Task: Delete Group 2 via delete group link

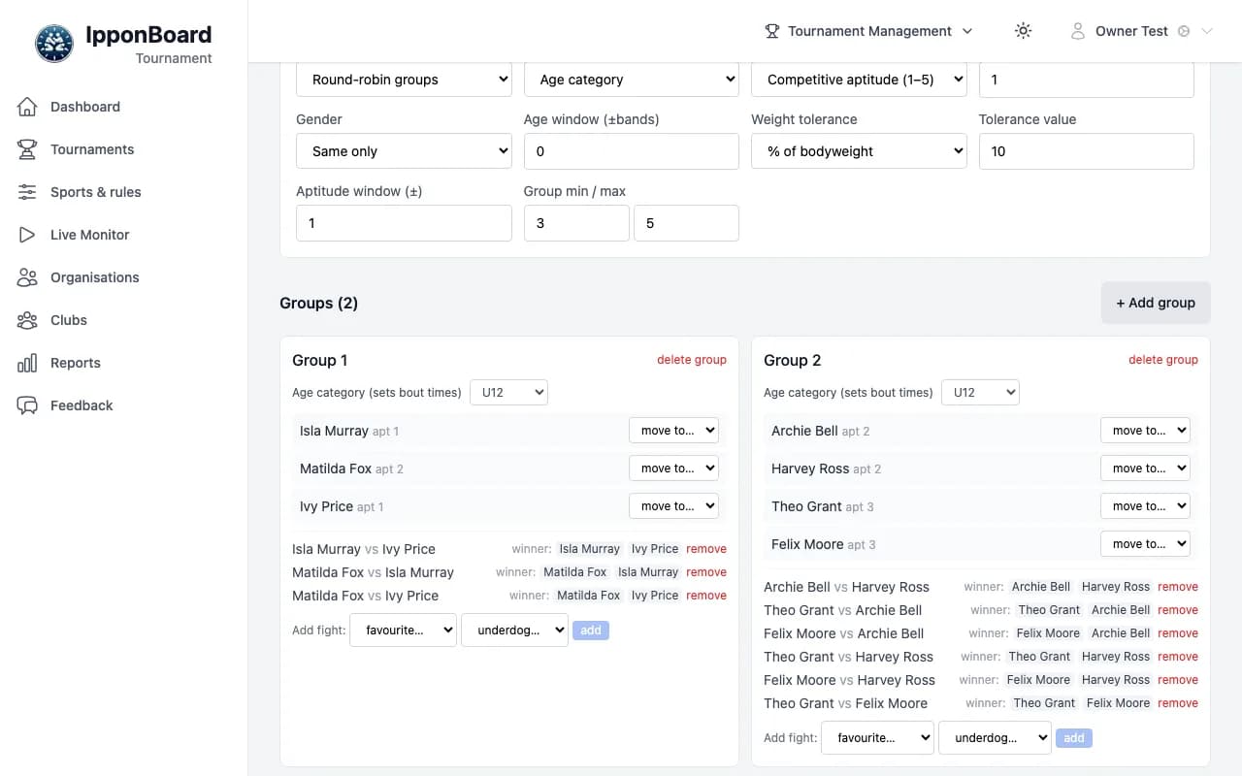Action: [x=1163, y=360]
